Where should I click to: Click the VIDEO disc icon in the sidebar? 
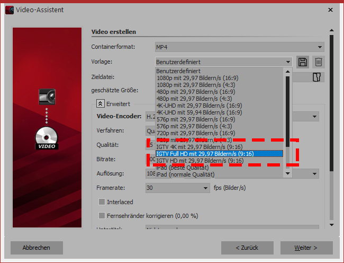47,138
